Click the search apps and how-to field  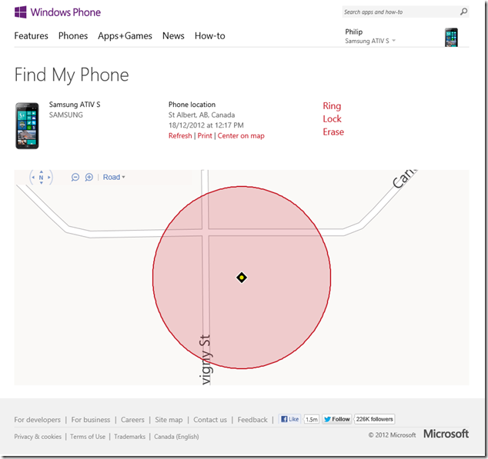pyautogui.click(x=399, y=12)
